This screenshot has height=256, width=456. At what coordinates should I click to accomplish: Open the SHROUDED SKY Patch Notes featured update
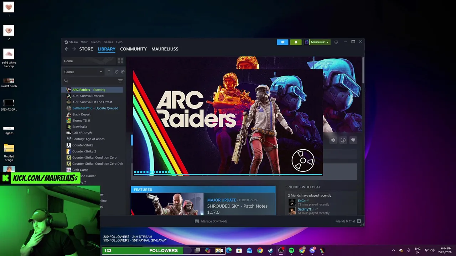click(237, 209)
